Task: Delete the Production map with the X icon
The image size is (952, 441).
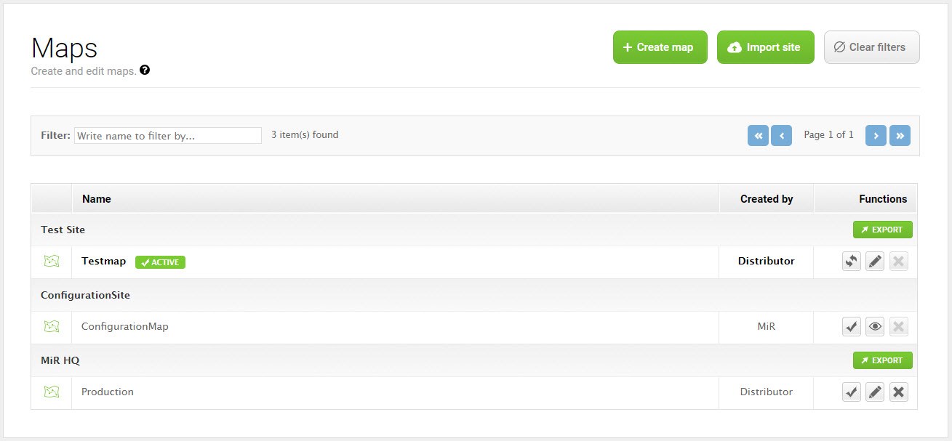Action: pos(898,392)
